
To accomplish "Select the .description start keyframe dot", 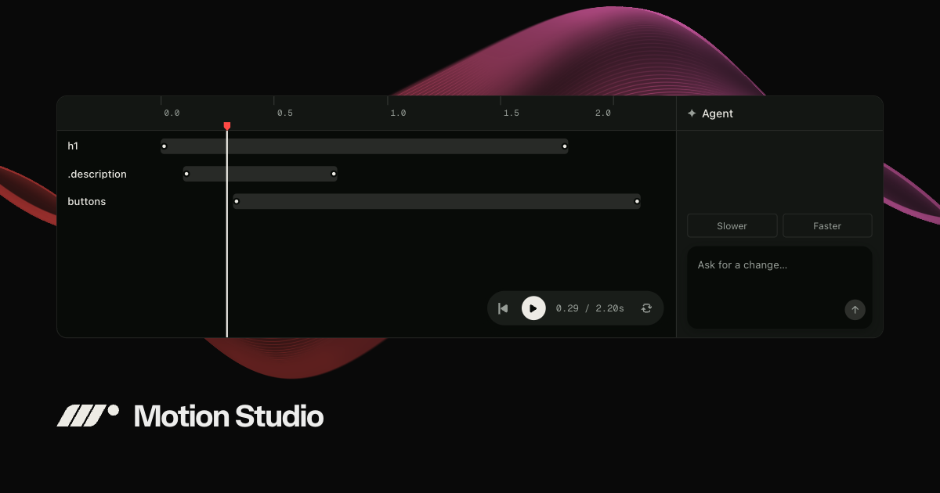I will coord(186,174).
